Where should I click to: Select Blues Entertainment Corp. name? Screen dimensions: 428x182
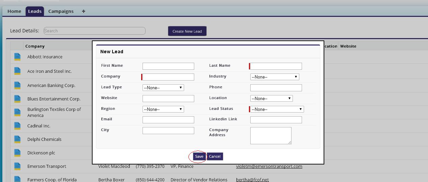click(x=54, y=99)
